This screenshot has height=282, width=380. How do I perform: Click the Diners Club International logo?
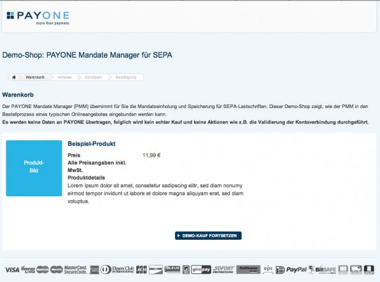[x=117, y=270]
